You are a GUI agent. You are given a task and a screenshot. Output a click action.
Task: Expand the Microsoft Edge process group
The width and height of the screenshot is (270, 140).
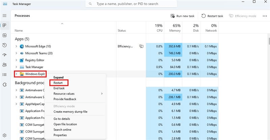coord(16,46)
